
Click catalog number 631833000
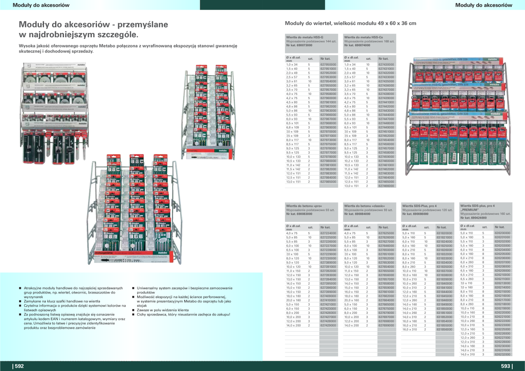[444, 258]
